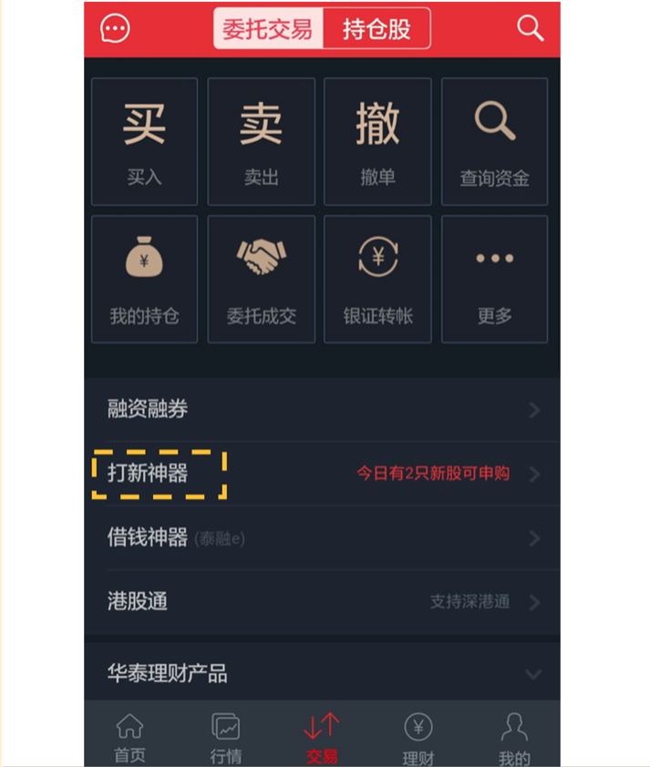Open the 更多 three-dots tile
The width and height of the screenshot is (650, 767).
tap(494, 280)
